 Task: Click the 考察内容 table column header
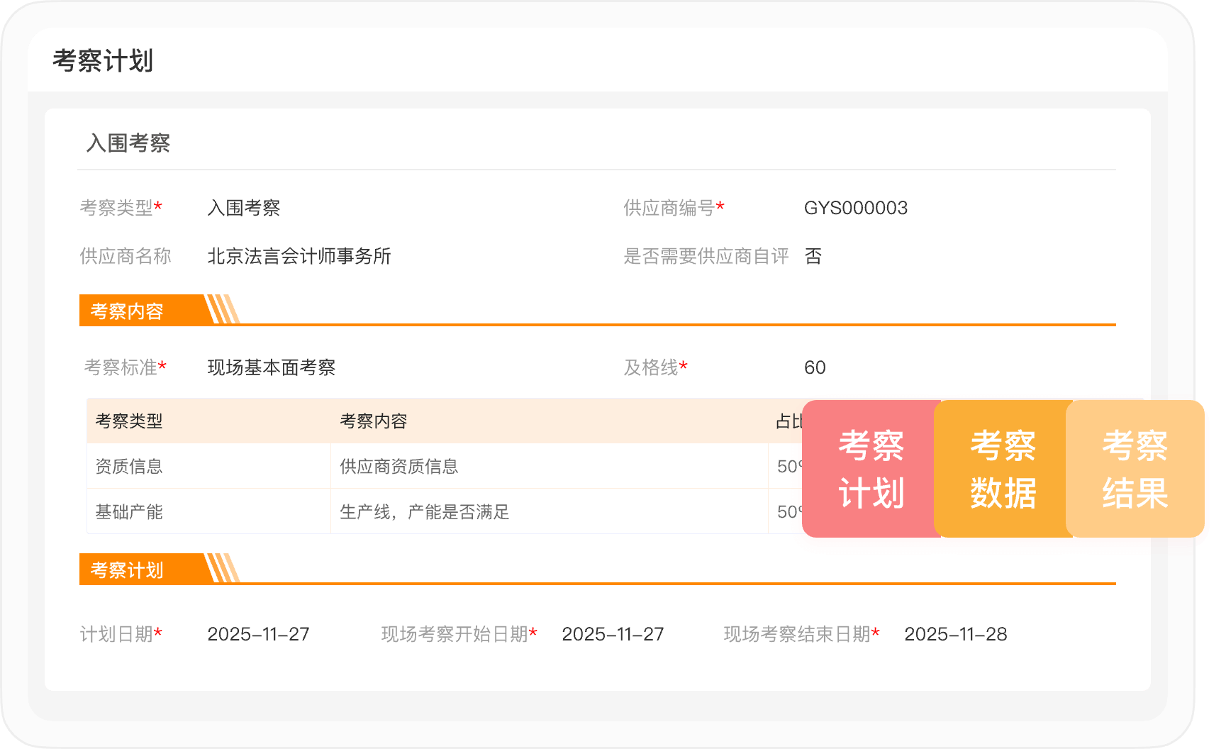(374, 421)
